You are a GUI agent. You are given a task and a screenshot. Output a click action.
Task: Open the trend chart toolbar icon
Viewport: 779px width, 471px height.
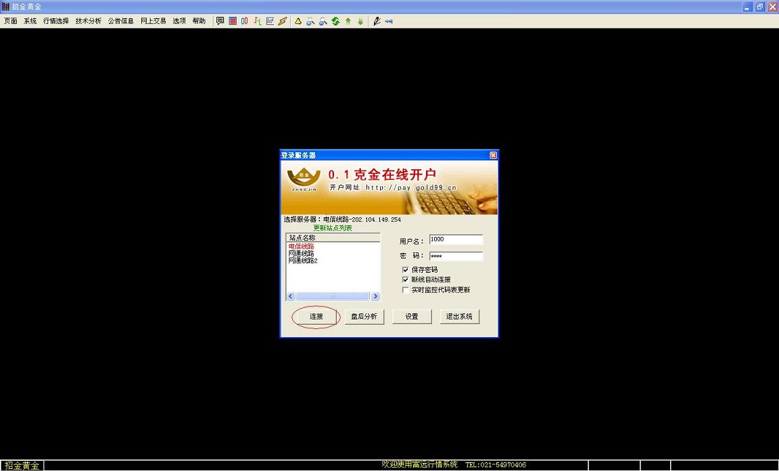tap(270, 21)
